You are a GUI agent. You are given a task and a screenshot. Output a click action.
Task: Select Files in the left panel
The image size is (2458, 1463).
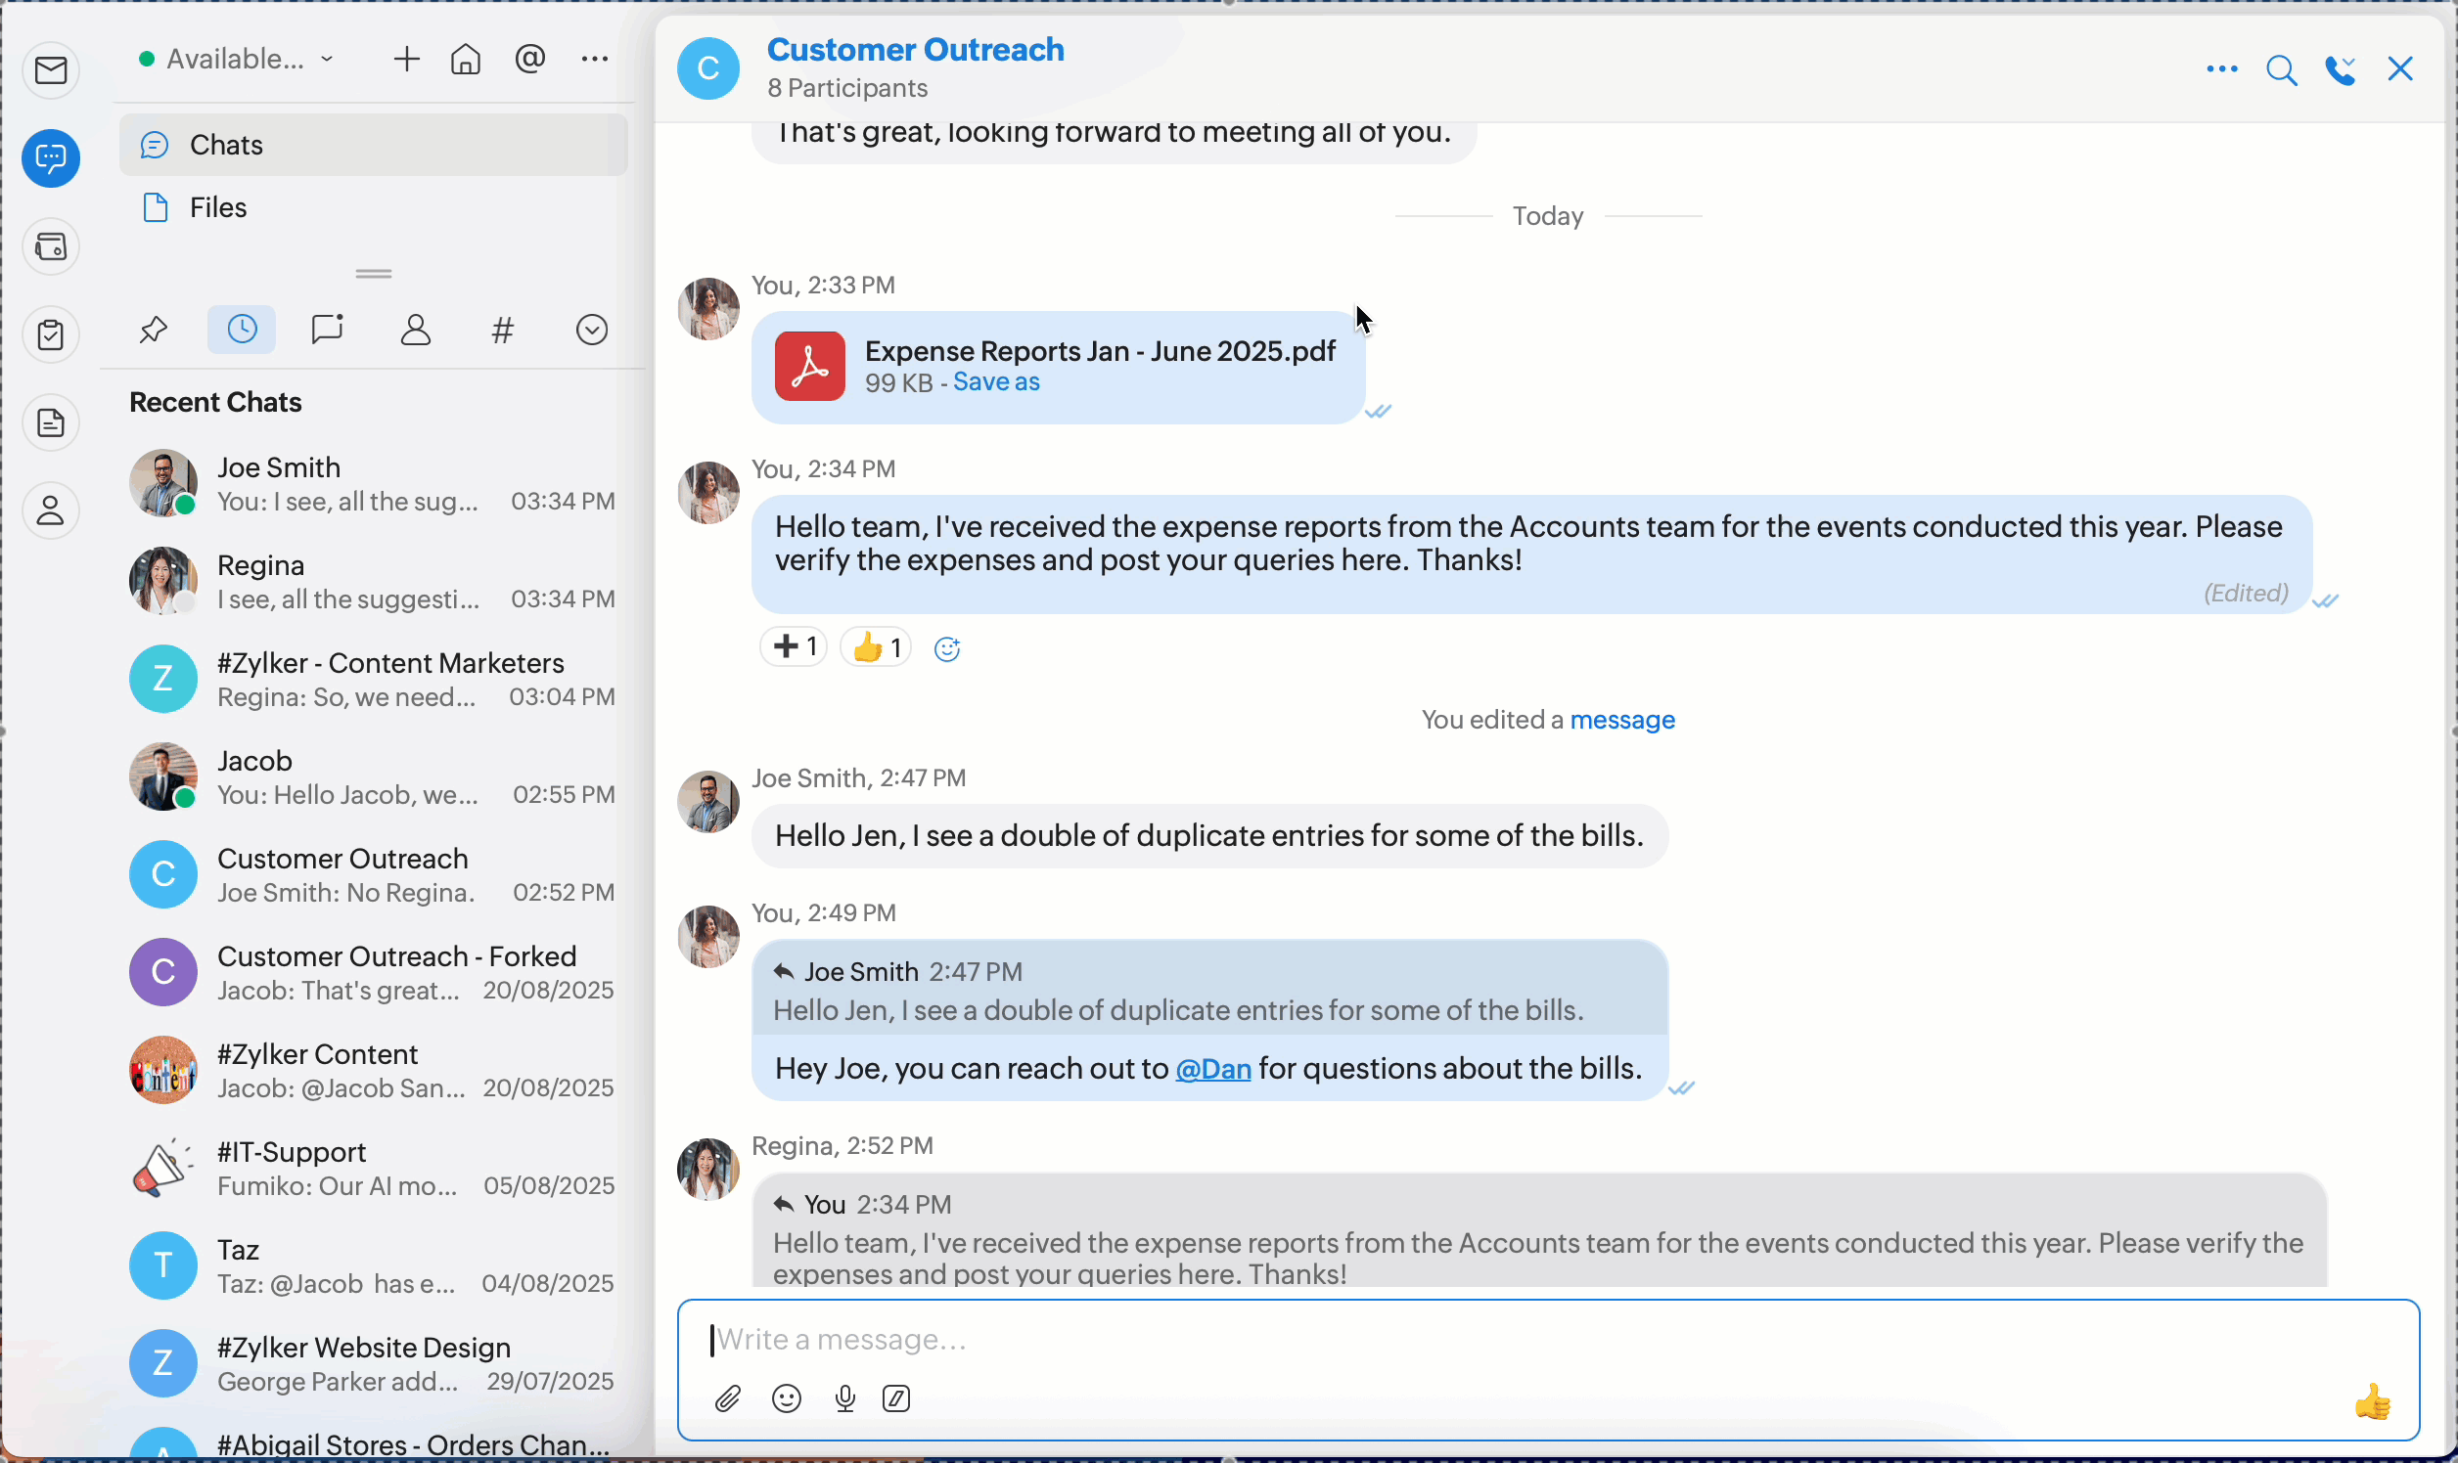(217, 207)
